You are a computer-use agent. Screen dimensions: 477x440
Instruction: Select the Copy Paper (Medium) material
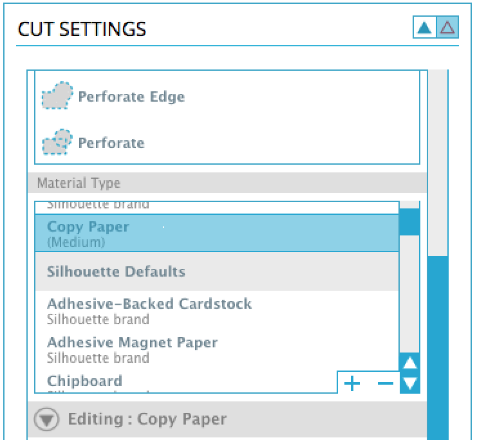point(217,234)
